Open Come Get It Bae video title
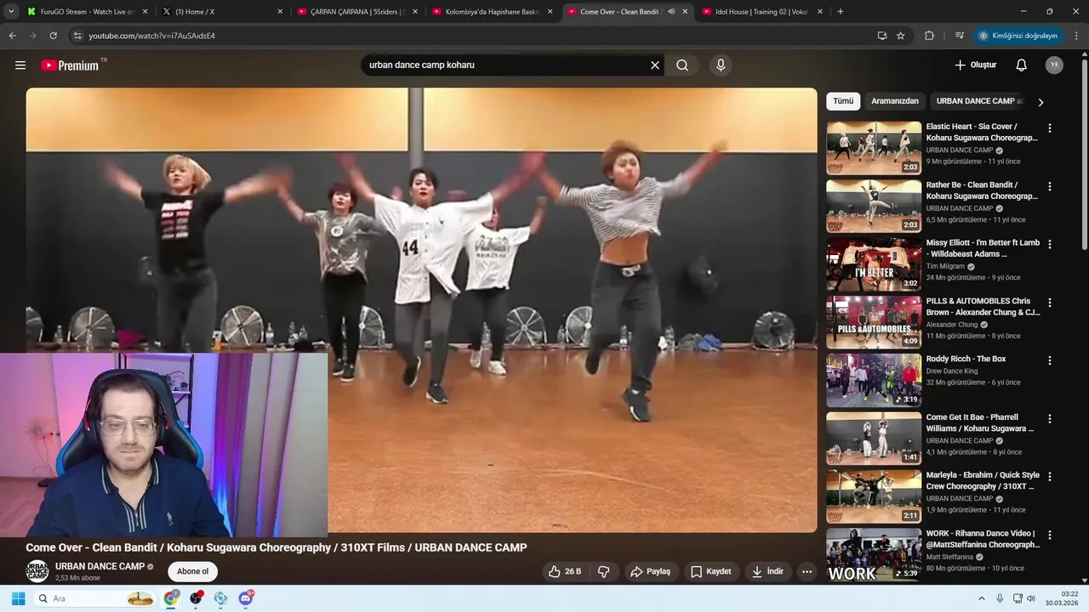1089x612 pixels. pos(981,423)
